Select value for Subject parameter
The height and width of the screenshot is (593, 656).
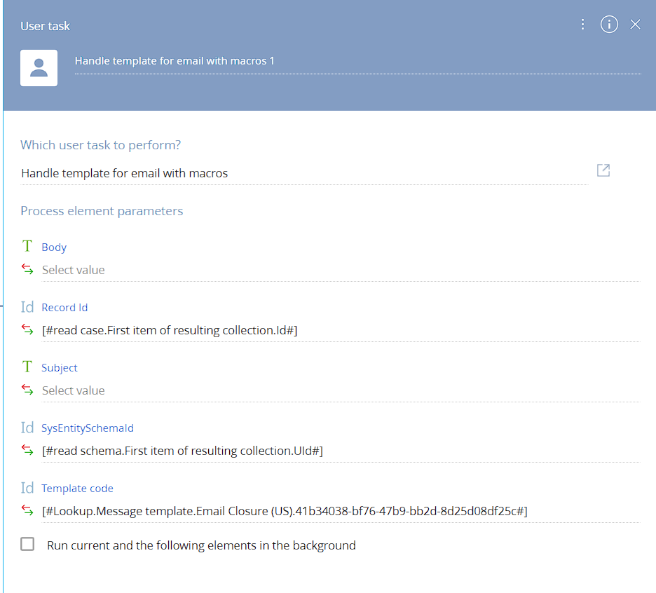[341, 391]
